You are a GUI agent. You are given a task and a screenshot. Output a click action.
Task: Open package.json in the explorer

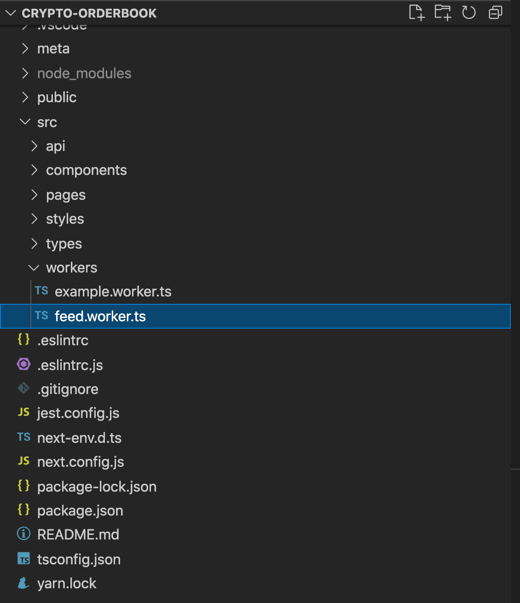click(255, 510)
